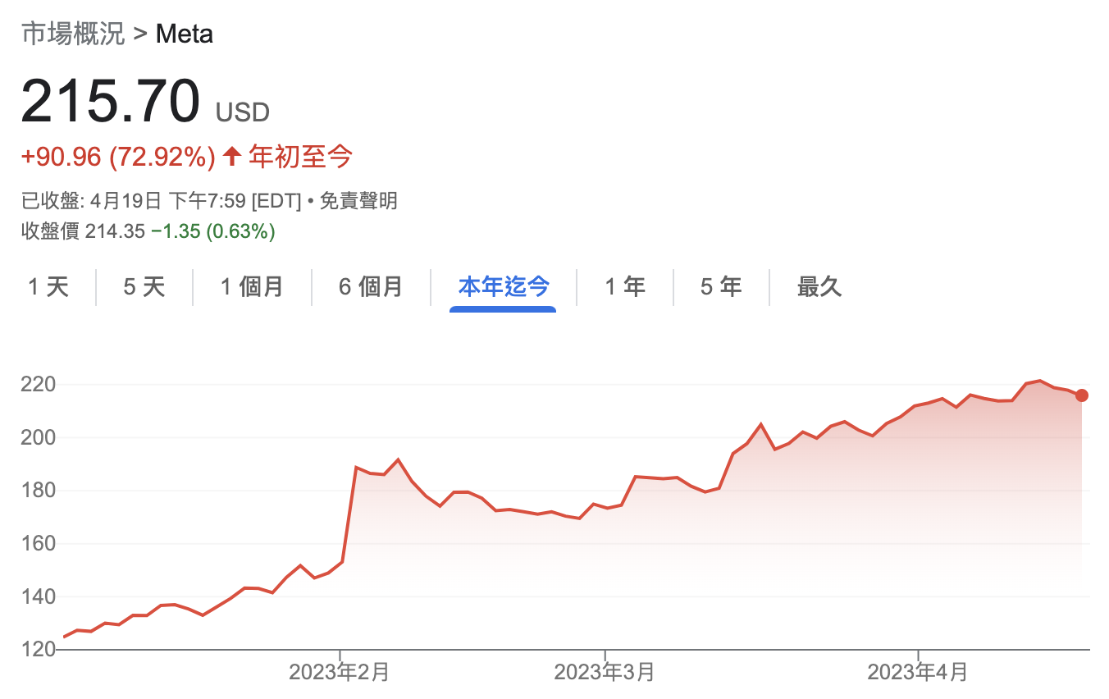Screen dimensions: 1109x699
Task: Click the 220 y-axis label
Action: pos(38,385)
